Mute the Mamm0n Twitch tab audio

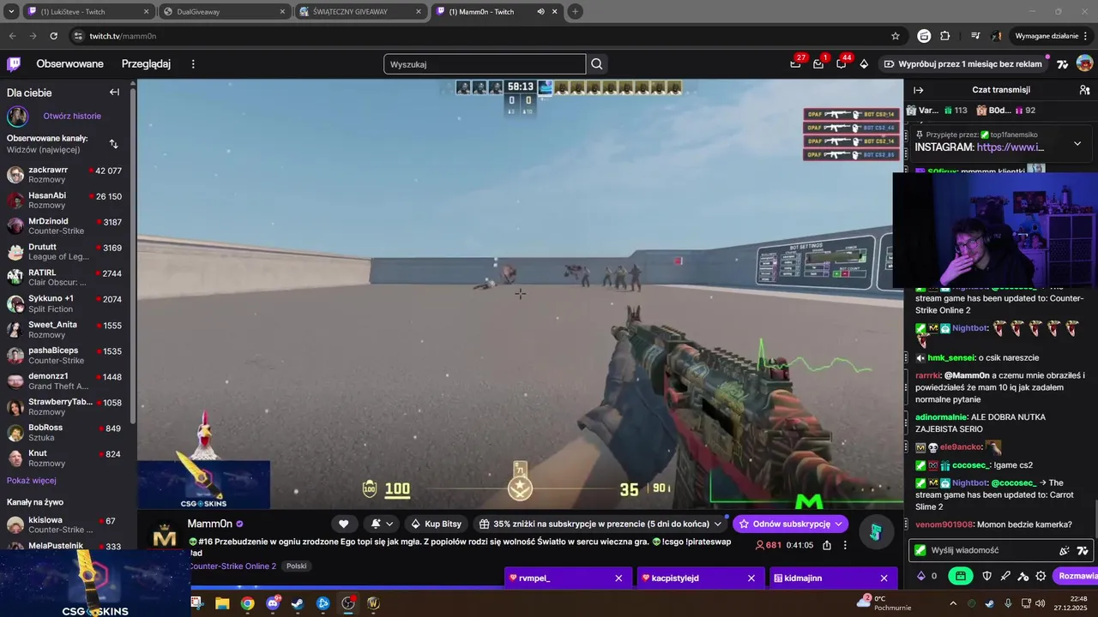pyautogui.click(x=540, y=12)
